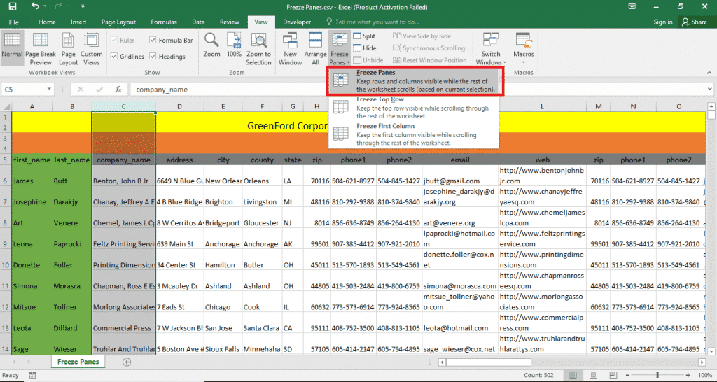The height and width of the screenshot is (382, 717).
Task: Click Sign in link
Action: (x=662, y=22)
